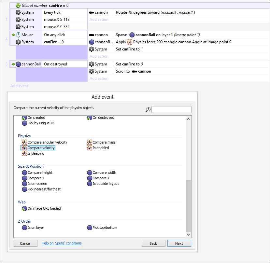Click the Scroll to cannon action text

(x=134, y=71)
